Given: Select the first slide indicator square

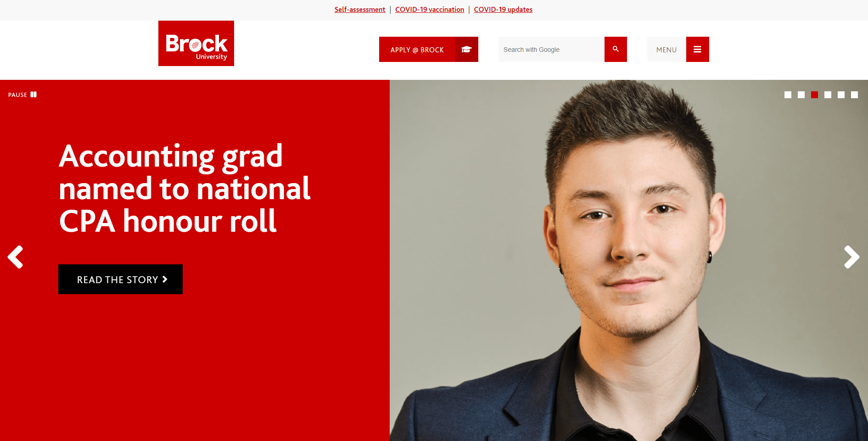Looking at the screenshot, I should (788, 95).
